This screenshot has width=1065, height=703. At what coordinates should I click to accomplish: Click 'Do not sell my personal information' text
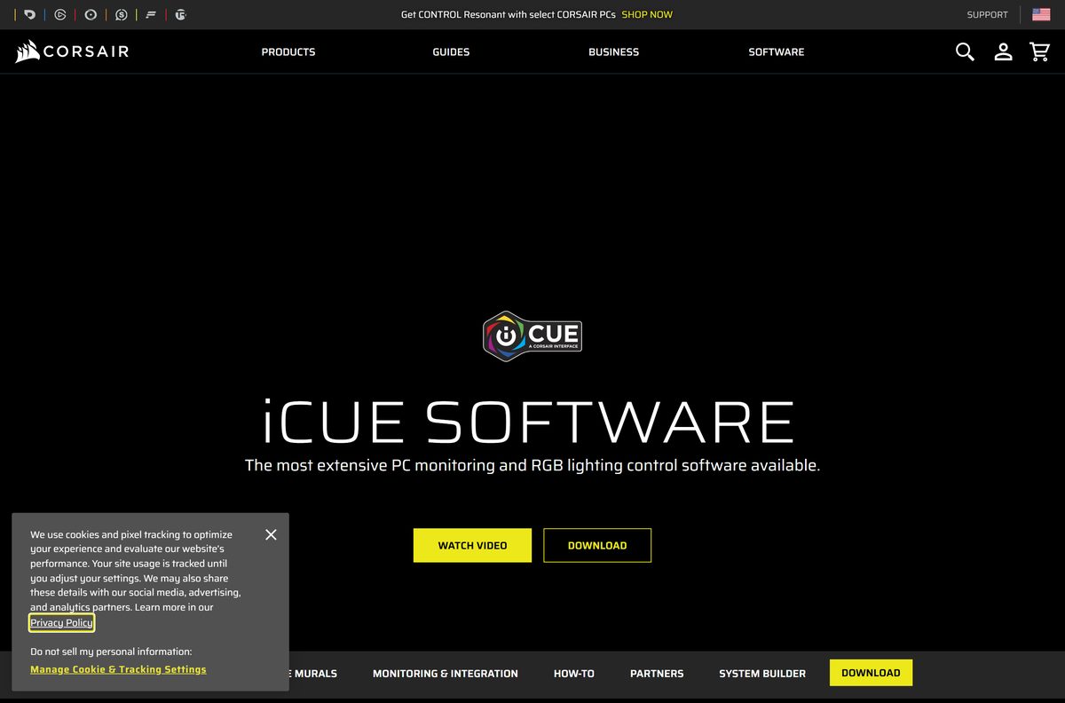(x=111, y=652)
